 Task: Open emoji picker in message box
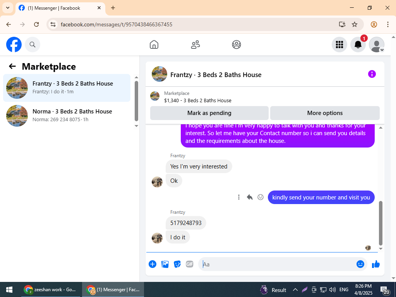[x=360, y=264]
